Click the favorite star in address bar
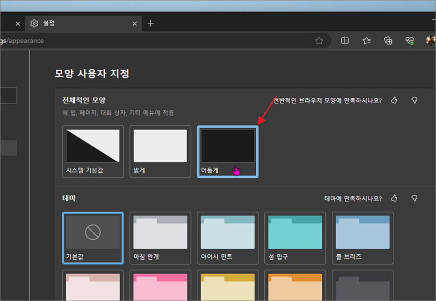The height and width of the screenshot is (301, 436). point(319,41)
